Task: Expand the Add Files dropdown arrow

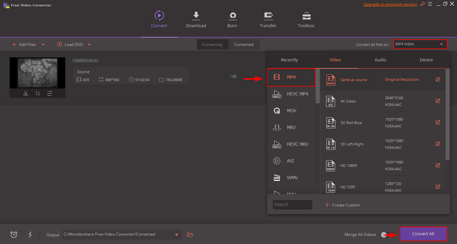Action: (x=43, y=45)
